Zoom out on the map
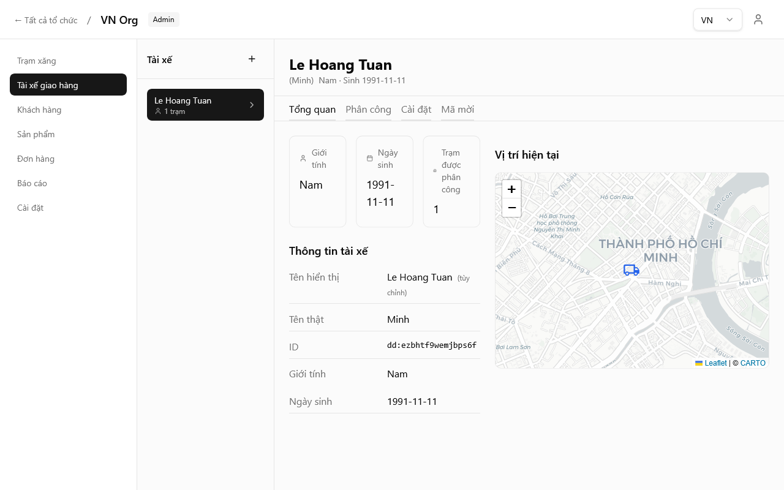This screenshot has width=784, height=490. [x=511, y=208]
